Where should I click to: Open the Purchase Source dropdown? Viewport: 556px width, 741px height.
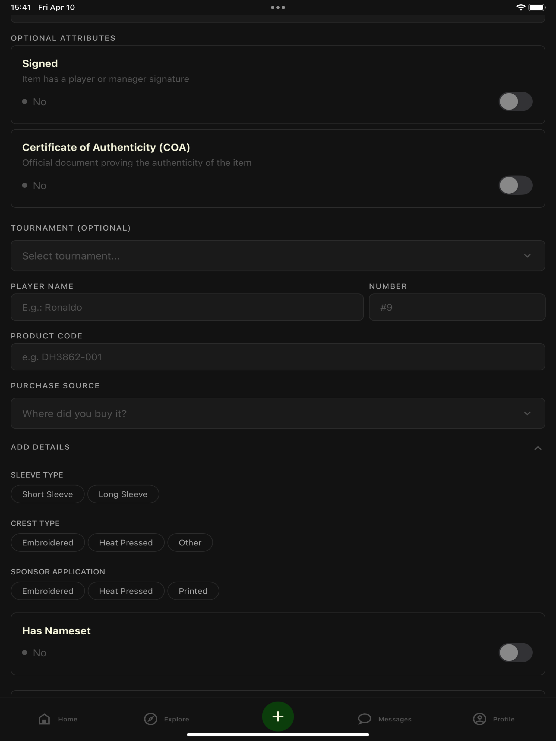coord(278,413)
